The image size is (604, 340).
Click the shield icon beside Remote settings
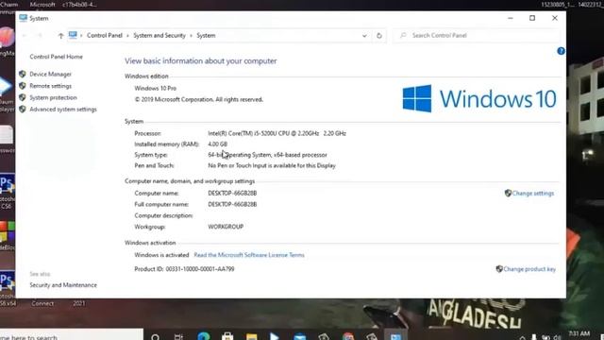click(x=23, y=86)
